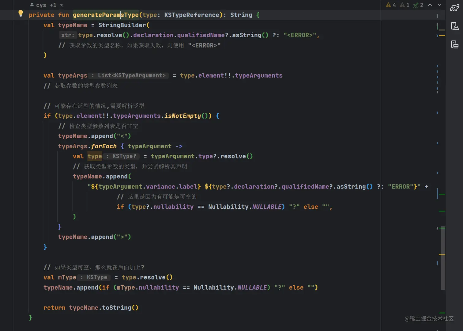
Task: Click the 'typeArgument ->' lambda parameter
Action: point(155,146)
